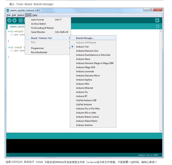Close the Arduino window
The height and width of the screenshot is (165, 172).
[158, 10]
